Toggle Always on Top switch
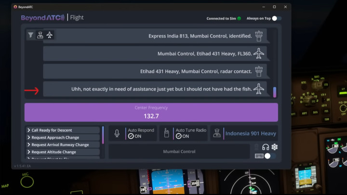This screenshot has height=195, width=347. click(x=277, y=18)
